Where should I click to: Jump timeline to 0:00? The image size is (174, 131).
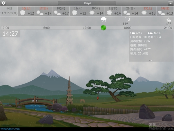point(6,28)
